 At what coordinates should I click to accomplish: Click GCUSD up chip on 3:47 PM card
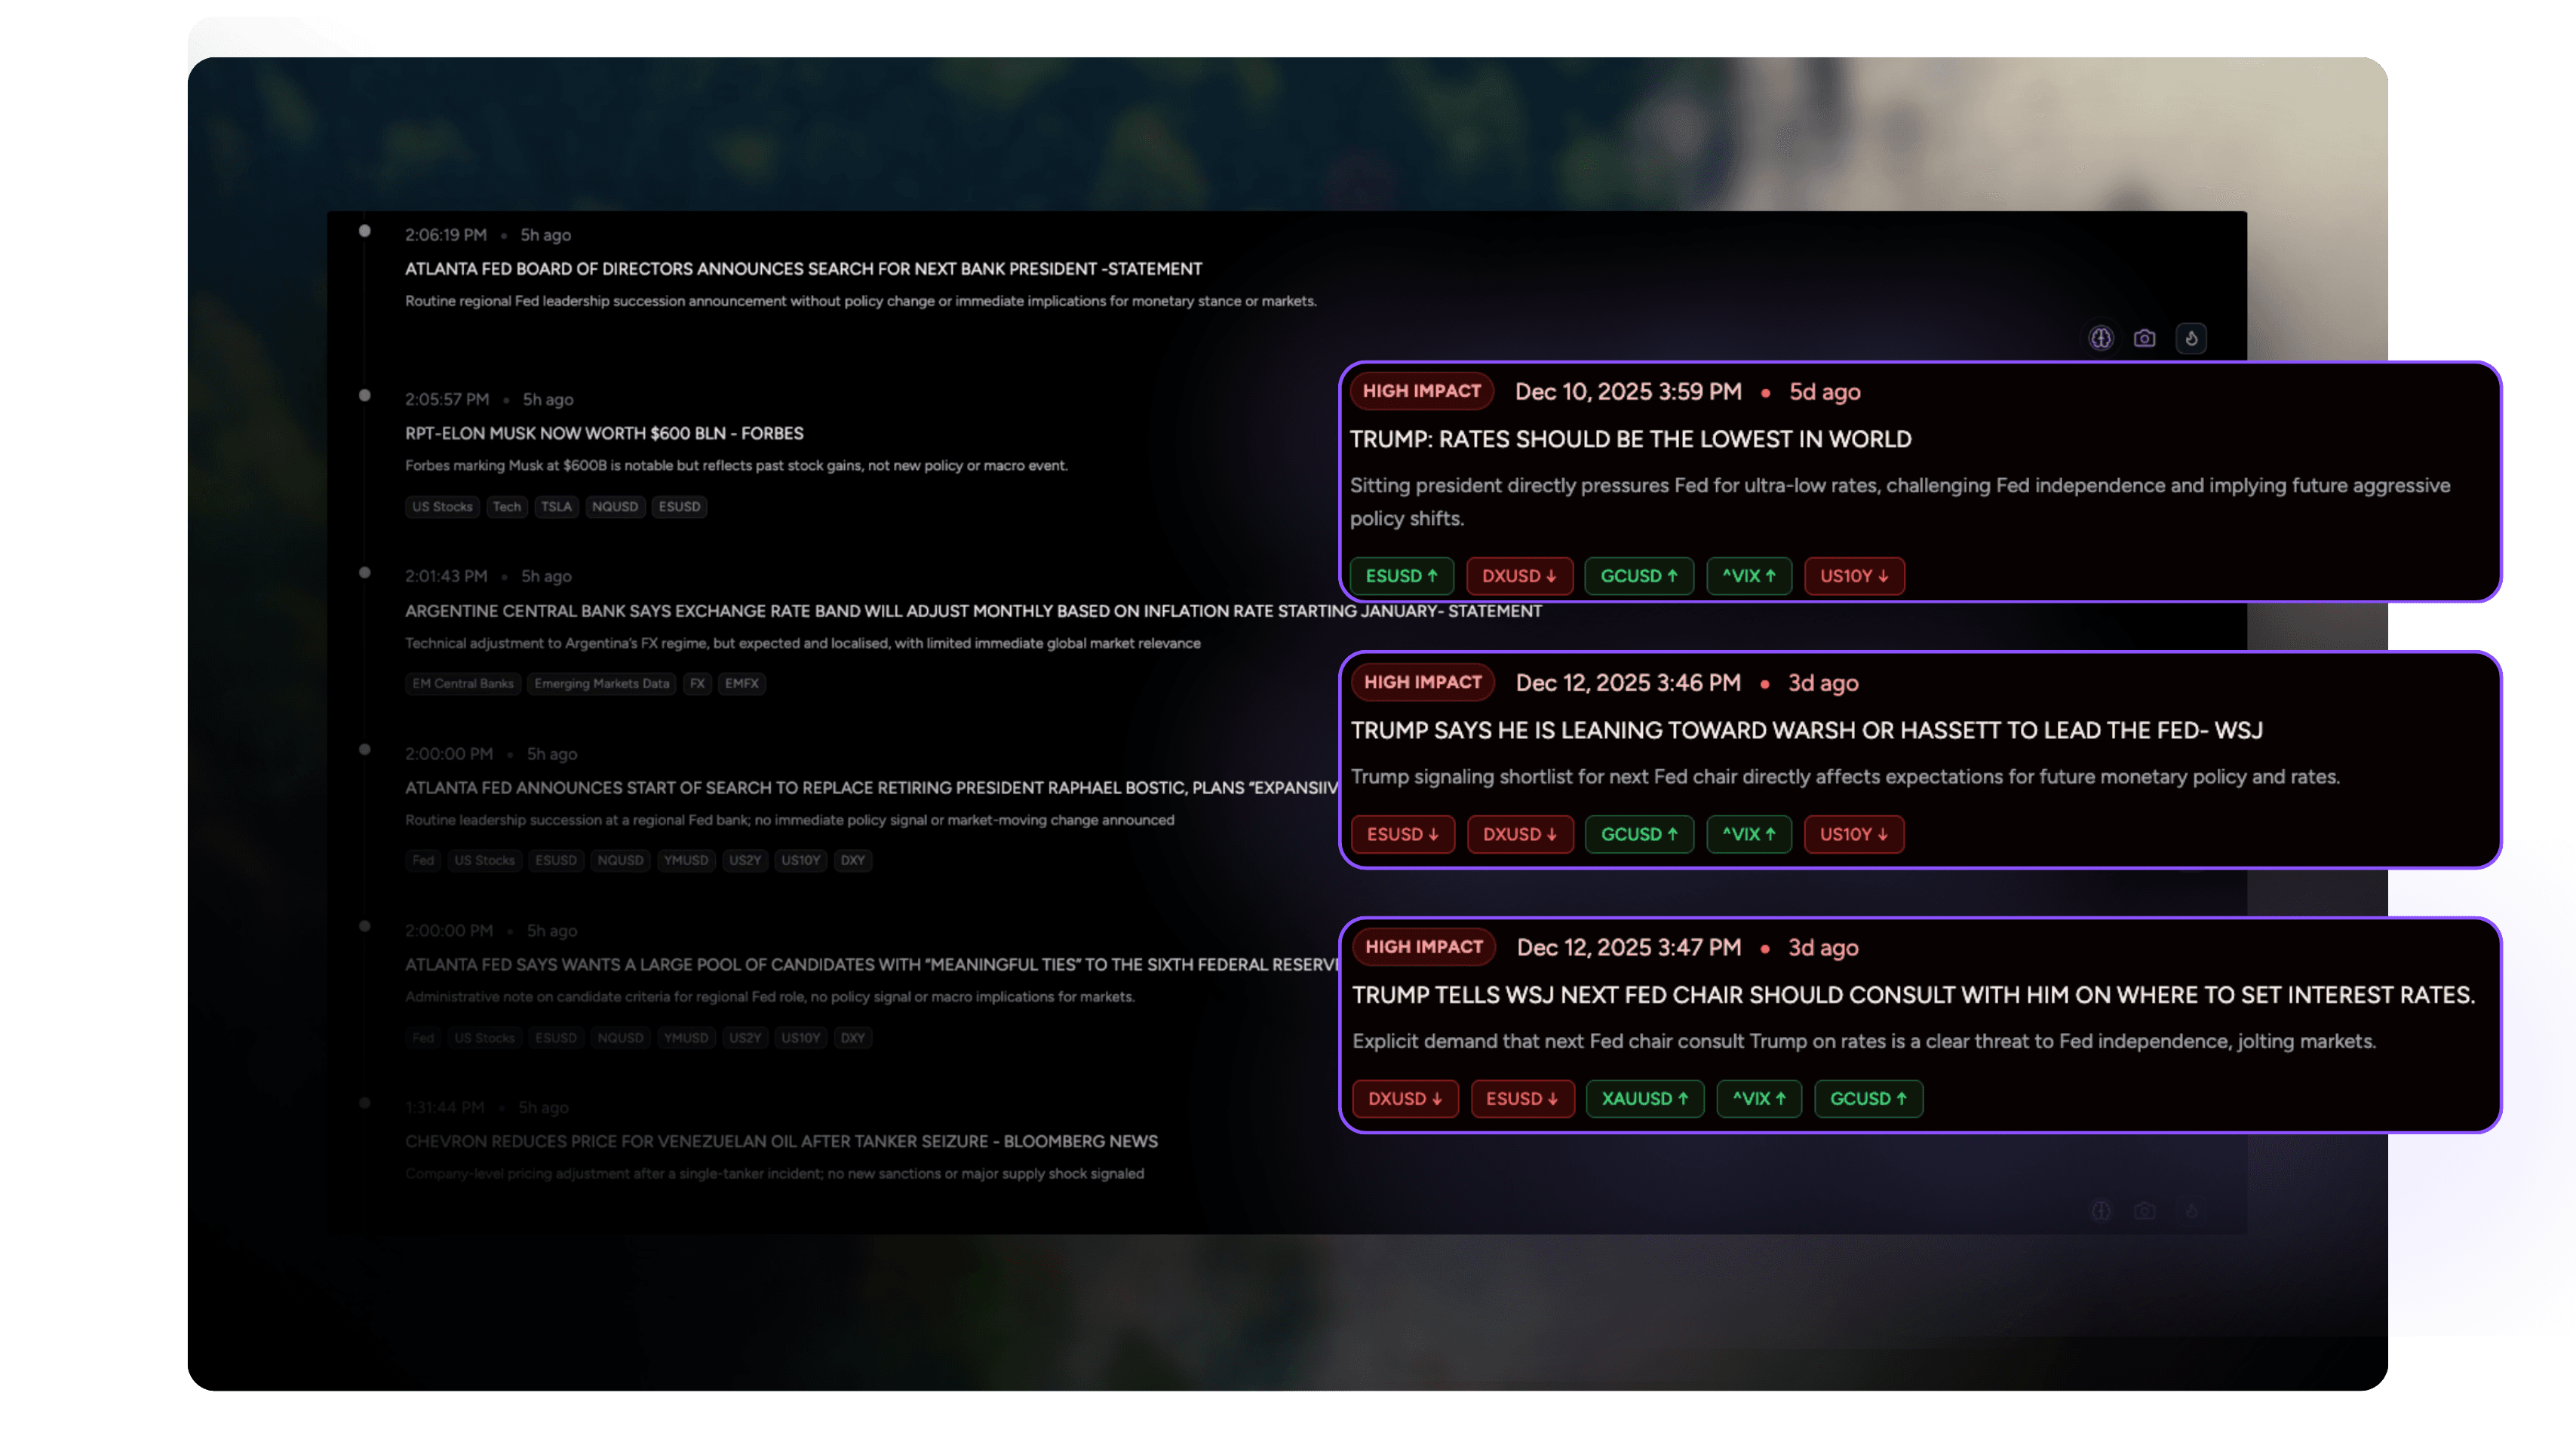[1868, 1099]
